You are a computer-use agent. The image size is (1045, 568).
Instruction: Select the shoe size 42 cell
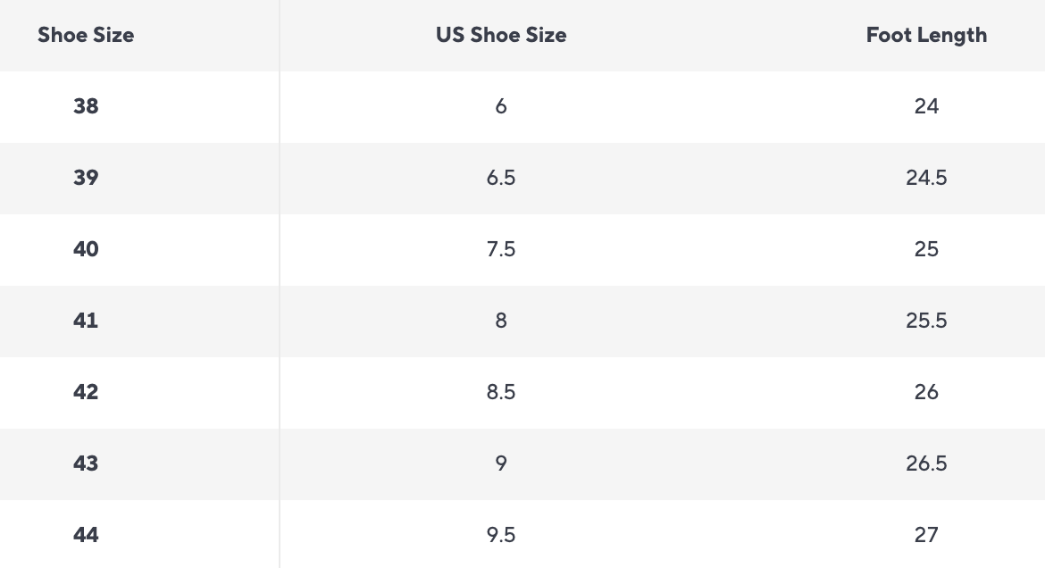[x=86, y=392]
